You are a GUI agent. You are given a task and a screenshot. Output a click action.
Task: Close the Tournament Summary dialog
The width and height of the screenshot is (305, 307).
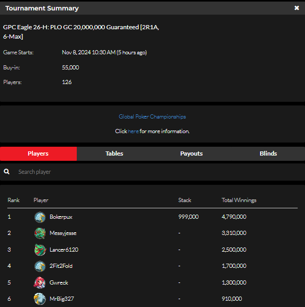tap(297, 8)
